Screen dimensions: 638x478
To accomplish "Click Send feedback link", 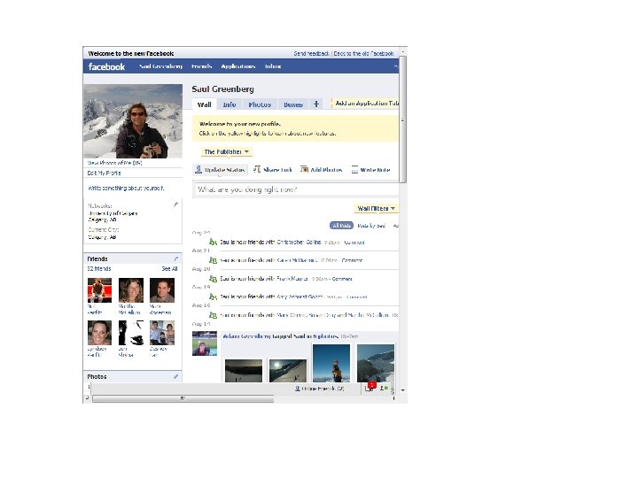I will tap(311, 54).
